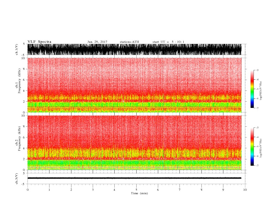Image resolution: width=276 pixels, height=213 pixels.
Task: Click the ch.1 spectrogram color bar
Action: point(252,89)
